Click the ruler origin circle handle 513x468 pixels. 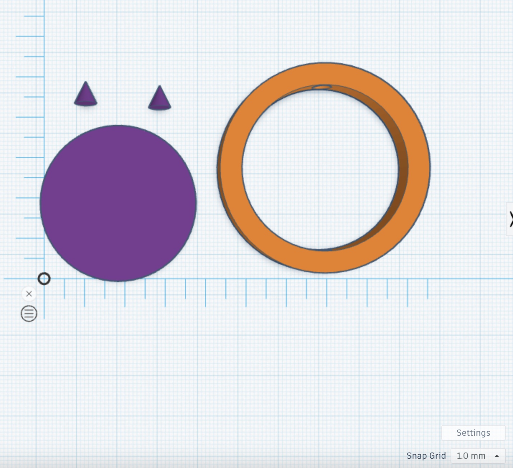(44, 279)
